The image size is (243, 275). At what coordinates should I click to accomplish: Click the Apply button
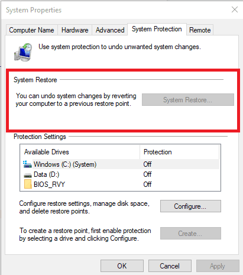coord(218,266)
